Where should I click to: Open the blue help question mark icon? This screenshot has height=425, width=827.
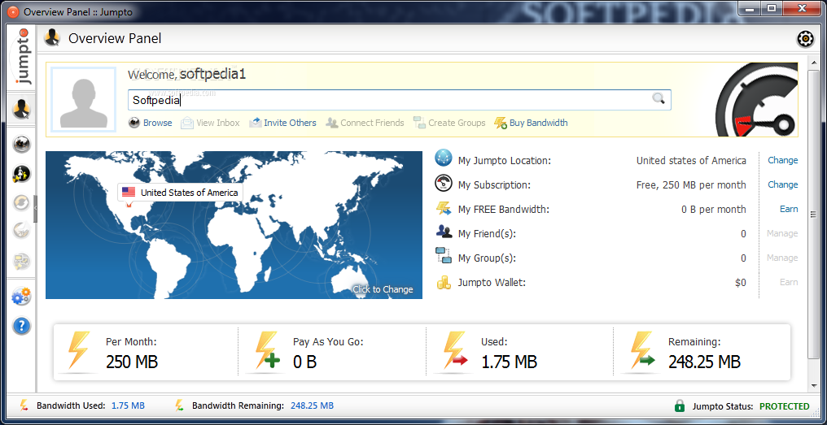click(x=22, y=326)
